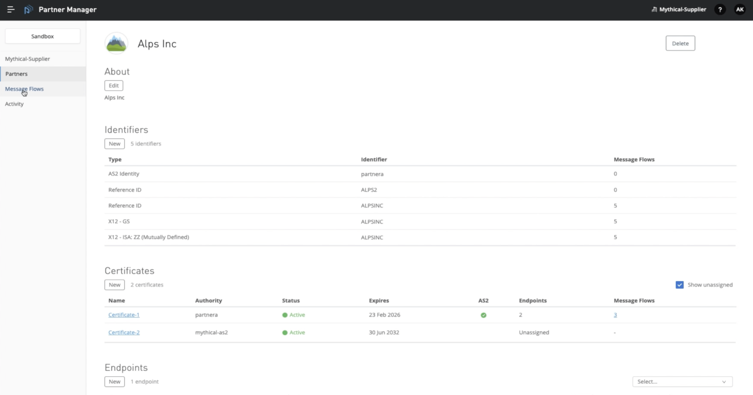Add a New identifier
This screenshot has height=395, width=753.
(x=115, y=143)
